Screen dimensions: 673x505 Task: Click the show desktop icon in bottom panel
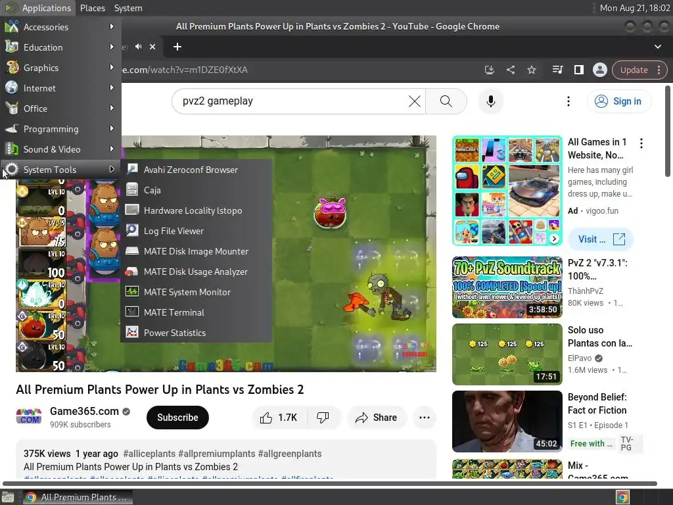pyautogui.click(x=8, y=497)
